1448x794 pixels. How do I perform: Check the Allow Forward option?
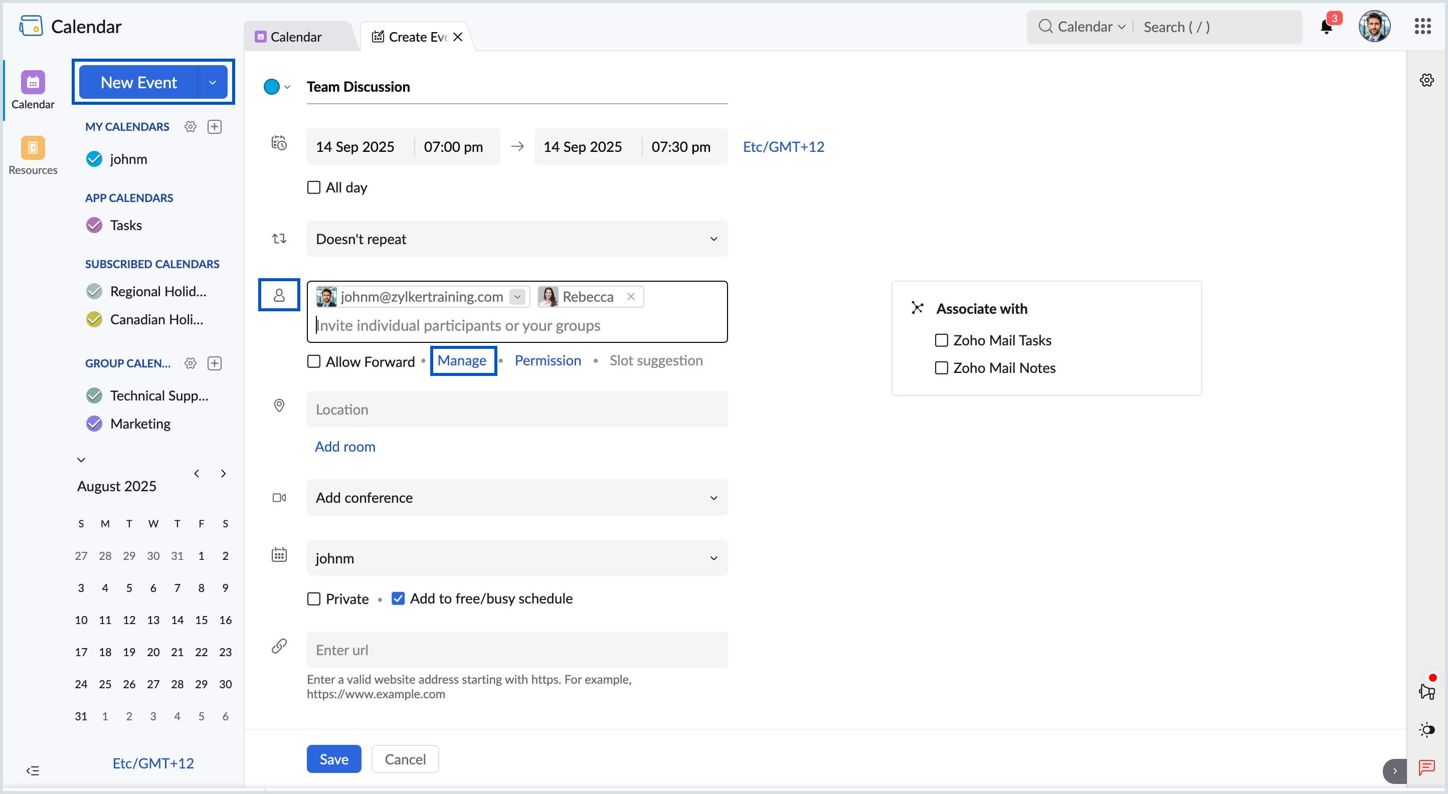[314, 361]
